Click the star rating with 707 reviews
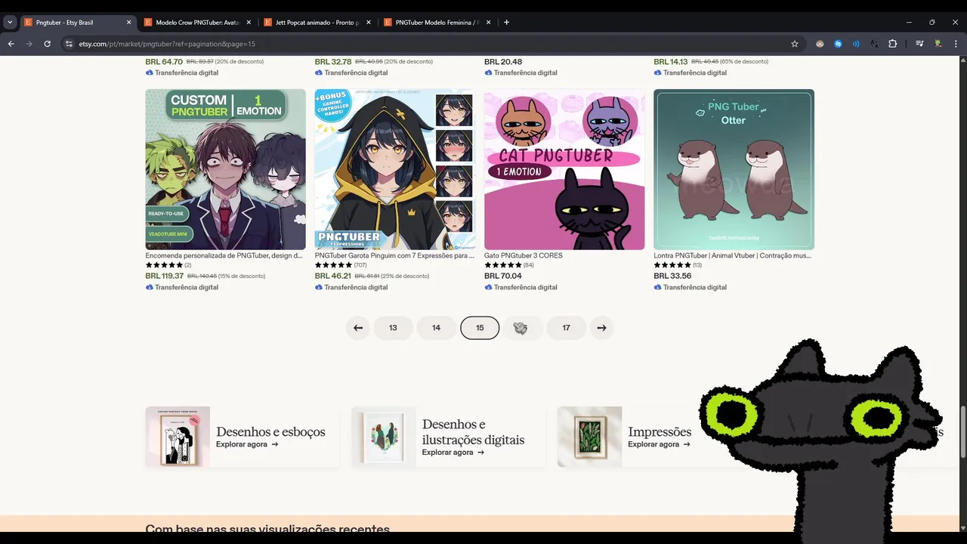The image size is (967, 544). 341,265
